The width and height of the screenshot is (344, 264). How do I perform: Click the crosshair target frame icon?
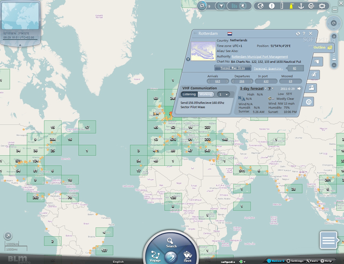click(x=322, y=6)
